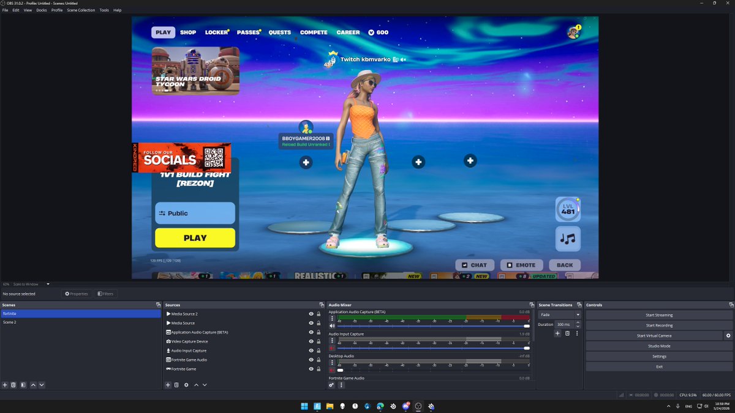The width and height of the screenshot is (735, 413).
Task: Add a new source with the plus icon
Action: pyautogui.click(x=168, y=385)
